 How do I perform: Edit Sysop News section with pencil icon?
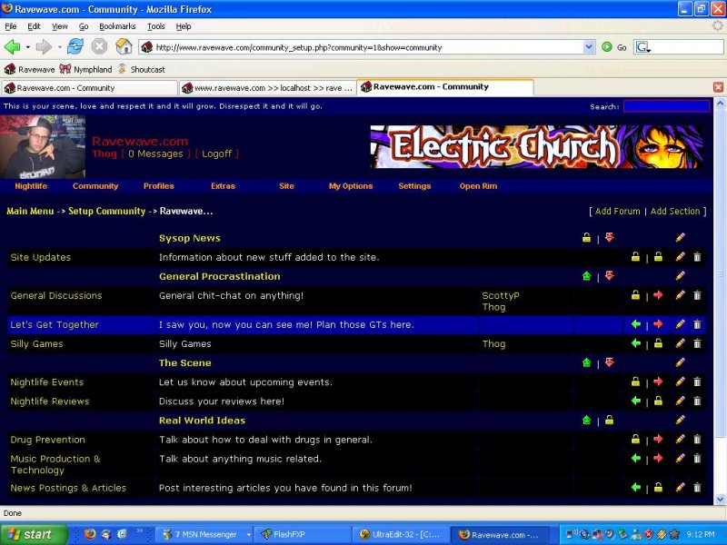[x=680, y=238]
